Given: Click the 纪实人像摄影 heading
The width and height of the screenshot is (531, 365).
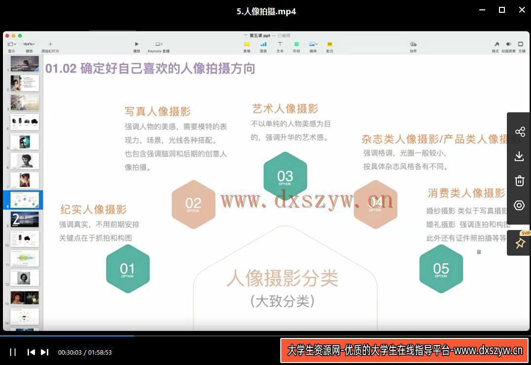Looking at the screenshot, I should (x=94, y=209).
